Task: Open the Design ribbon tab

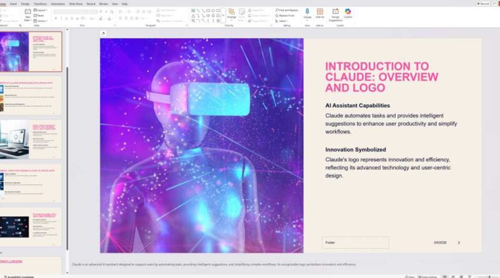Action: point(25,4)
